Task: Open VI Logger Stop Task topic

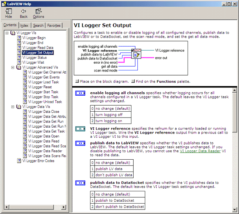Action: (x=43, y=97)
